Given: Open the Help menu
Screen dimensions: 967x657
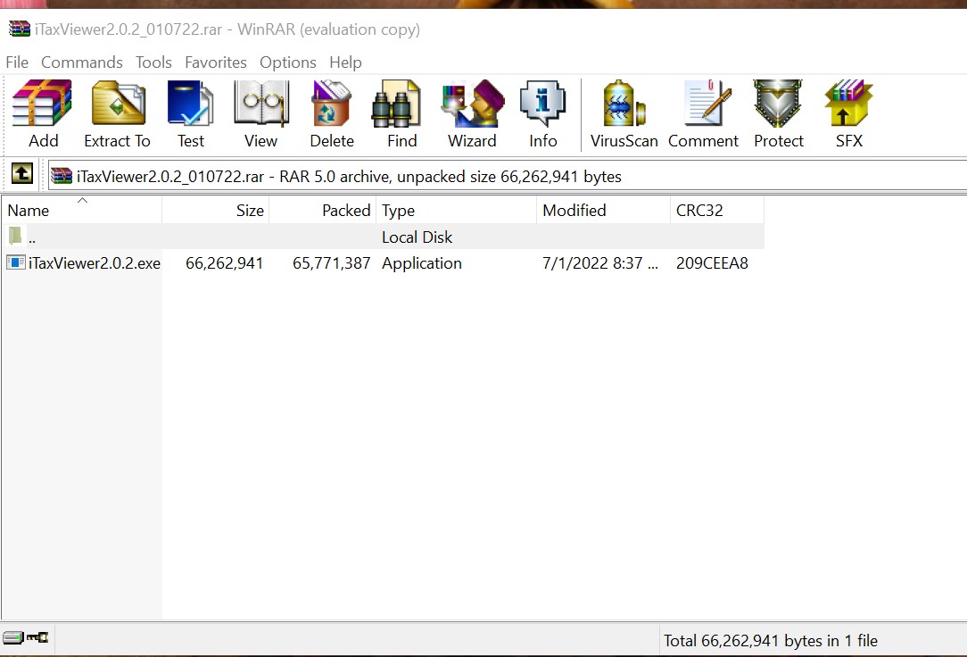Looking at the screenshot, I should tap(345, 62).
